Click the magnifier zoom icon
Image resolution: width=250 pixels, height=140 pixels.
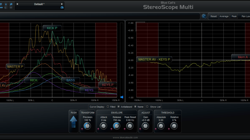pyautogui.click(x=11, y=4)
